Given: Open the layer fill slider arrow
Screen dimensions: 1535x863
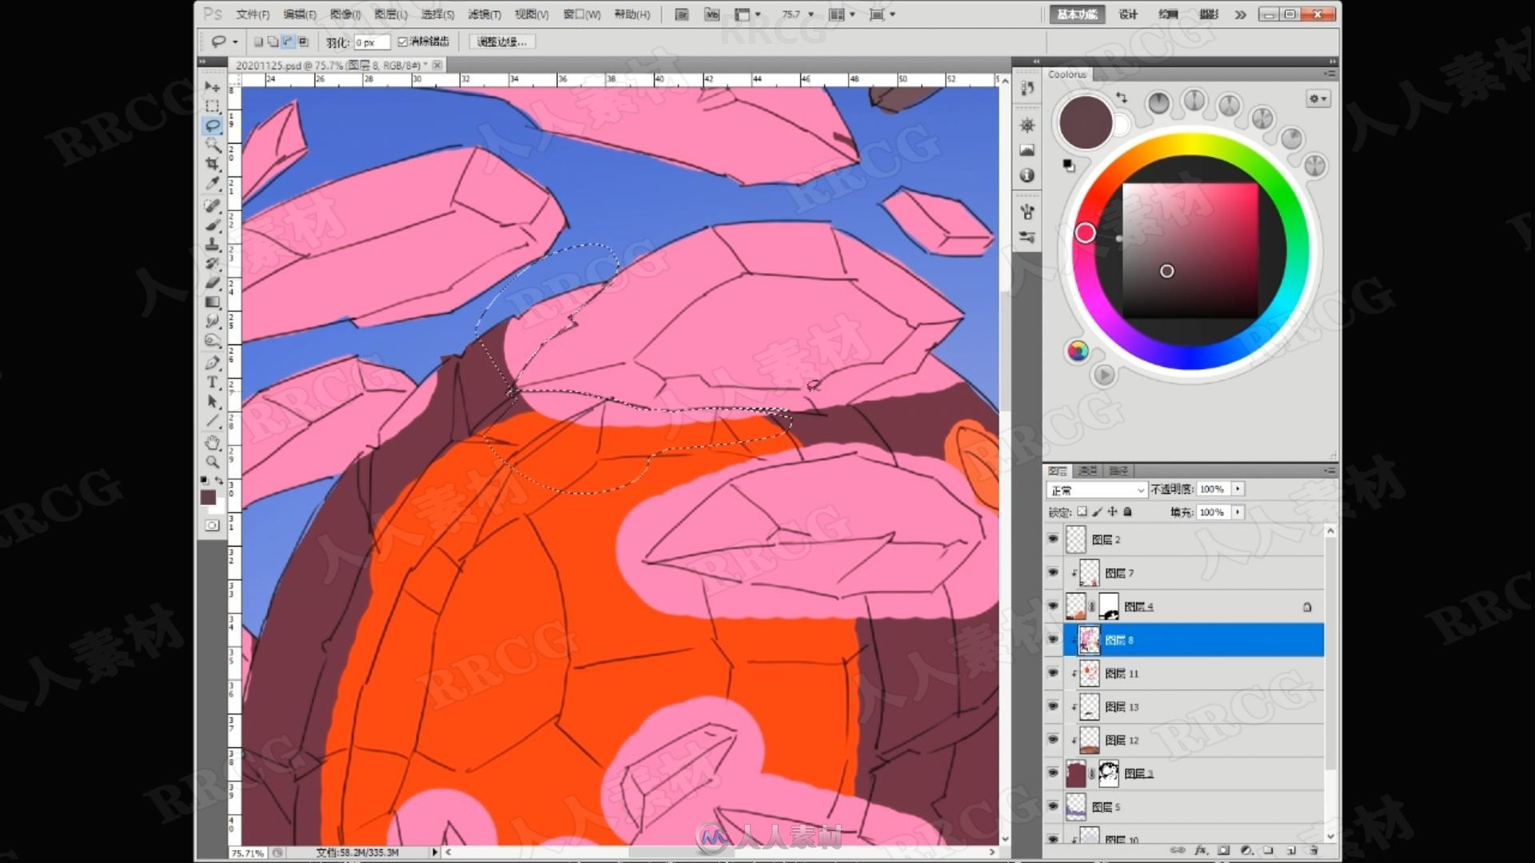Looking at the screenshot, I should 1238,511.
